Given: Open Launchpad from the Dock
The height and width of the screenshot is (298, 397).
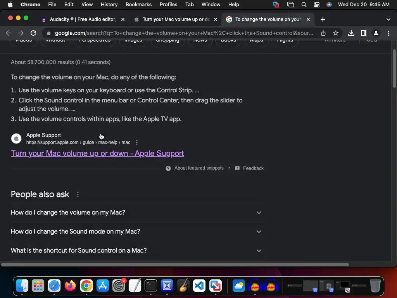Looking at the screenshot, I should [38, 286].
